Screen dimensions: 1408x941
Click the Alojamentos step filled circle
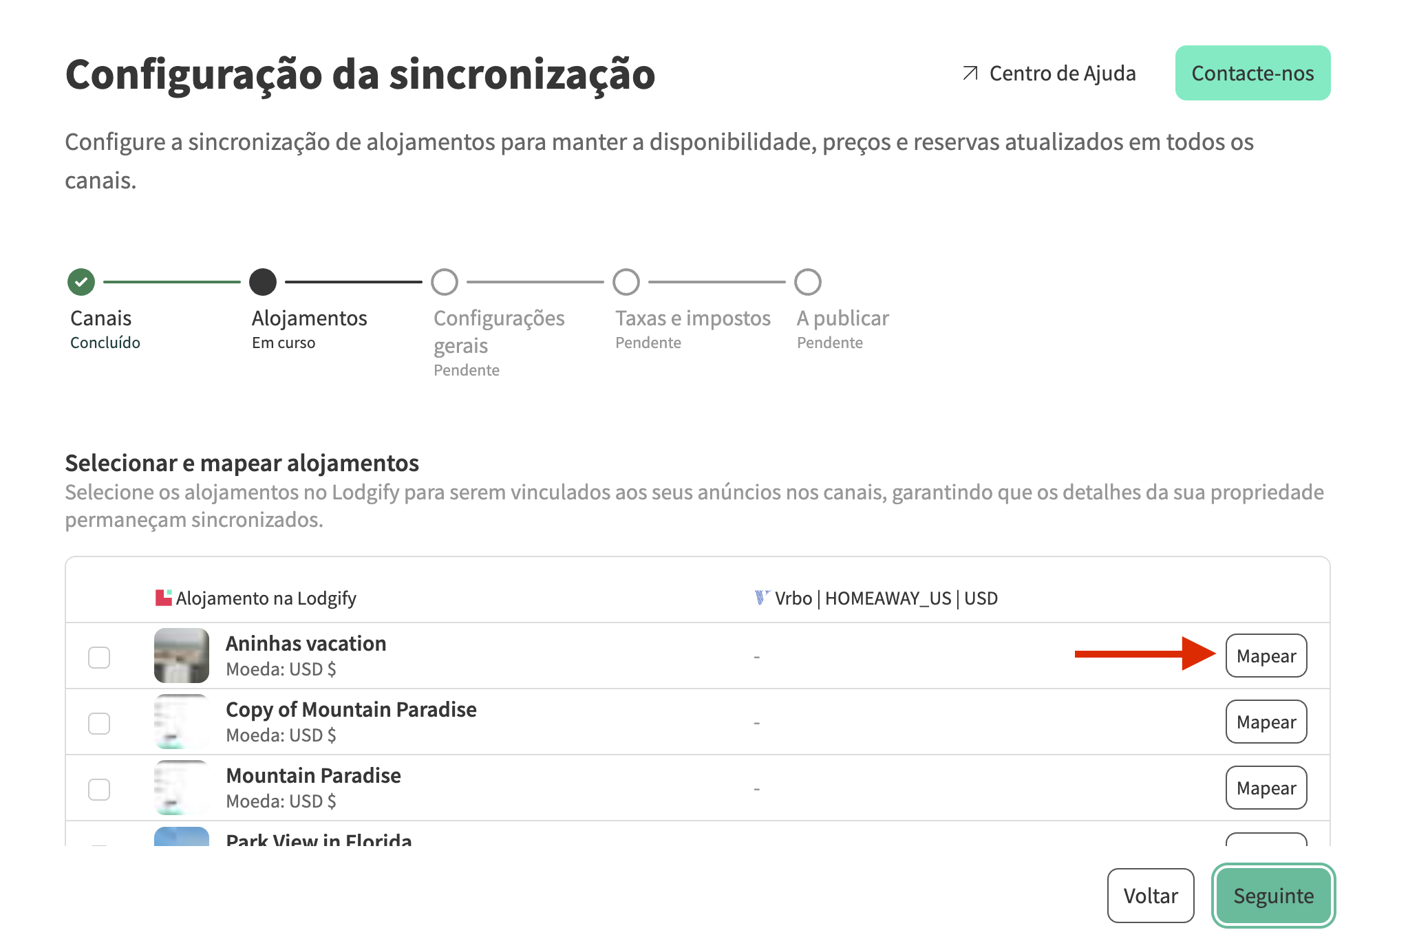pyautogui.click(x=263, y=282)
